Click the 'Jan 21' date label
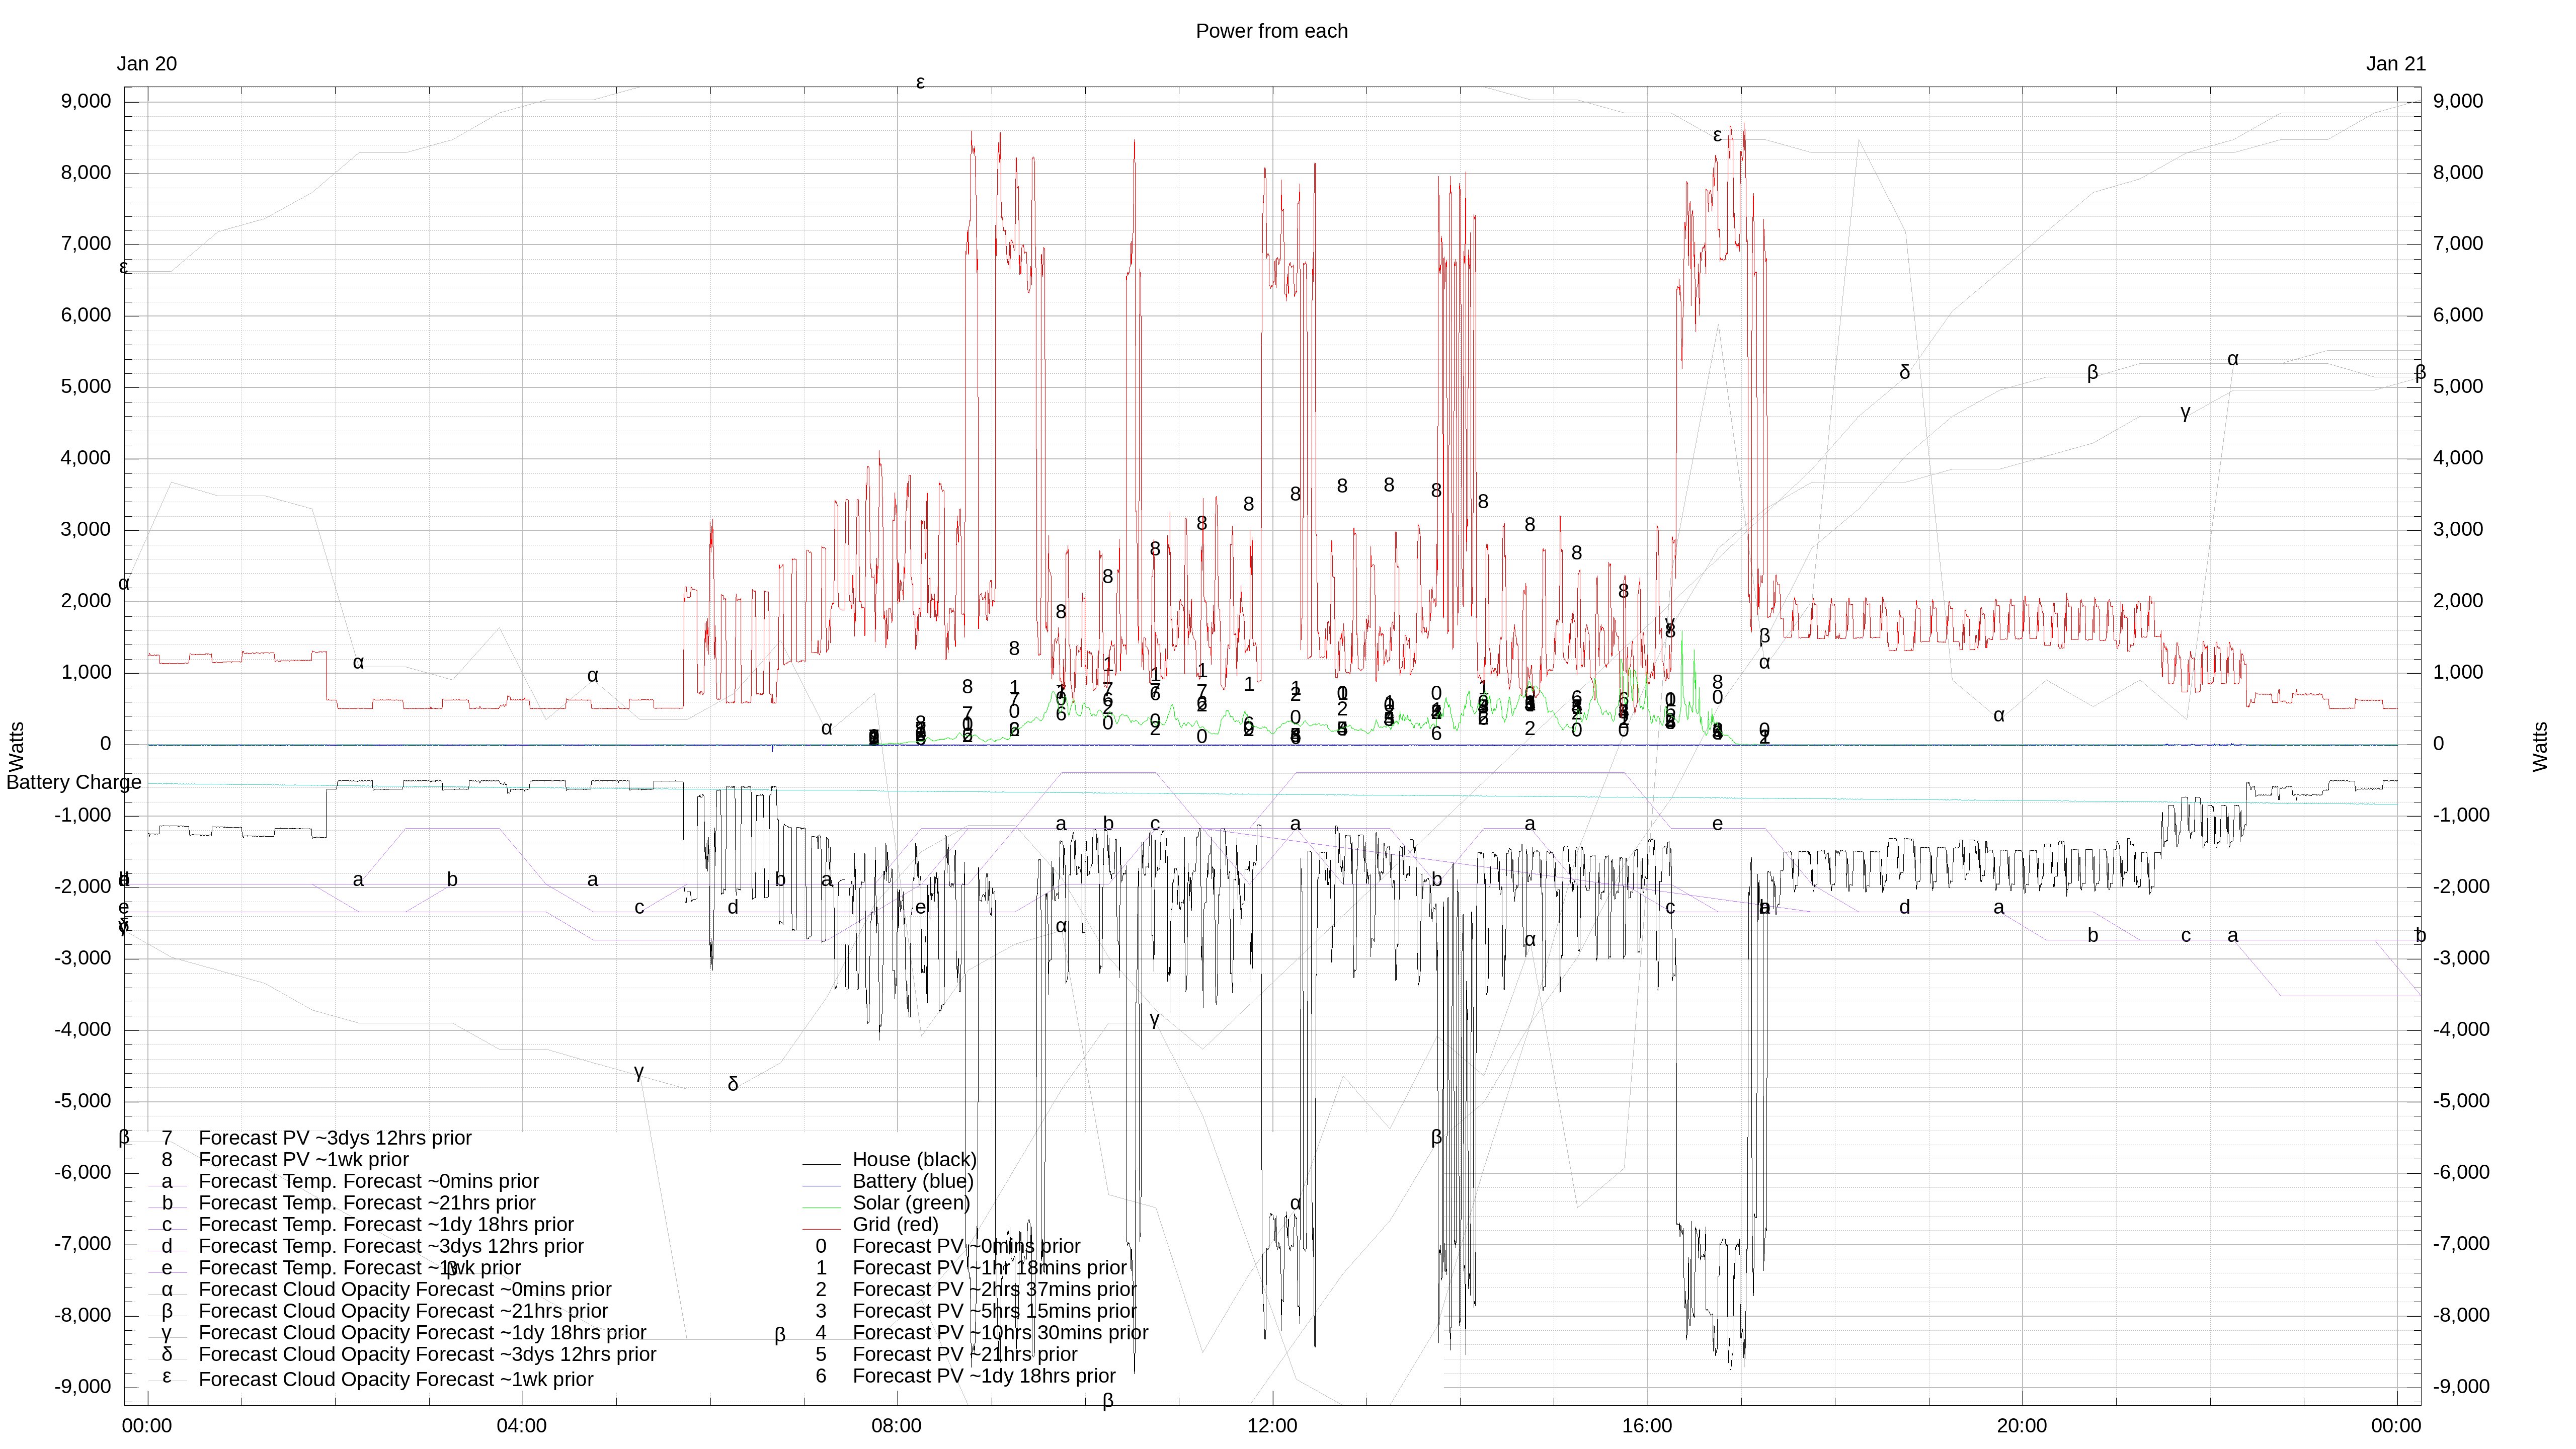This screenshot has width=2576, height=1449. point(2395,64)
